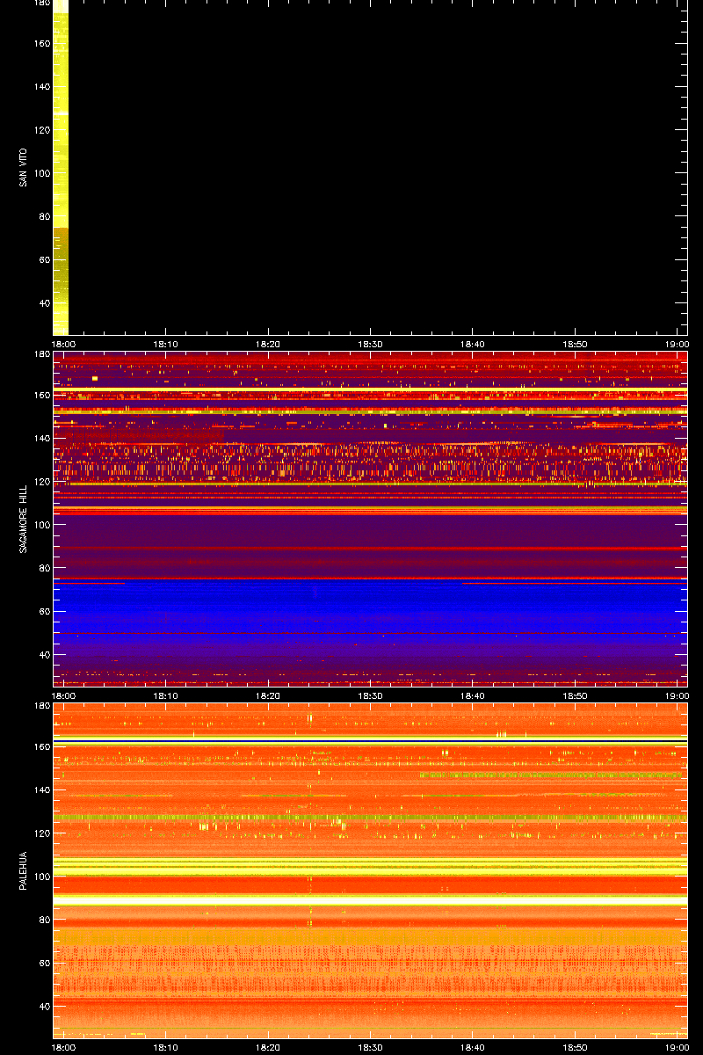Click 18:30 label under Sagamore Hill plot
703x1055 pixels.
pos(370,696)
